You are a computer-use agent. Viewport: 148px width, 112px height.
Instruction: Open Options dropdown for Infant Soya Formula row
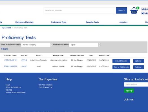139,61
